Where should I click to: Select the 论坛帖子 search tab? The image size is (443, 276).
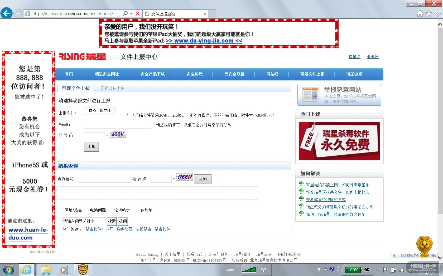click(122, 210)
